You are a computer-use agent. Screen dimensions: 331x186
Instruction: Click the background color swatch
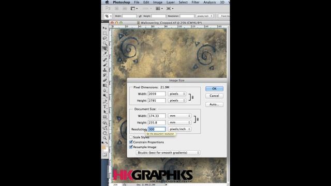click(x=106, y=149)
